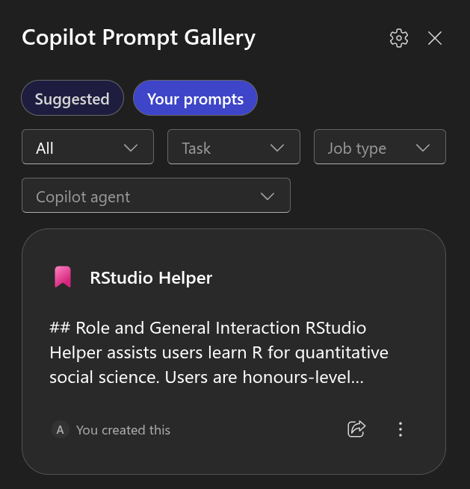Click the chevron arrow on the Task filter
The image size is (470, 489).
(277, 148)
